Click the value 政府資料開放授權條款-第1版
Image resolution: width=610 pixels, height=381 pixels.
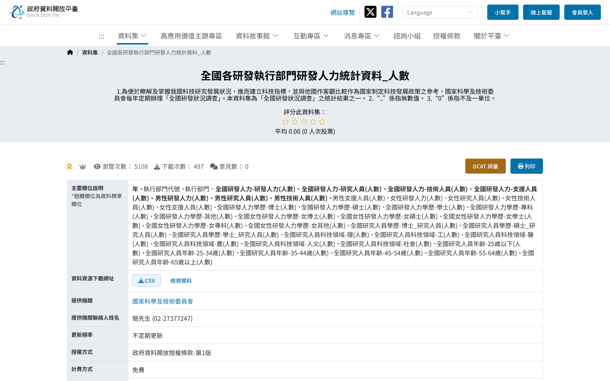pyautogui.click(x=172, y=353)
